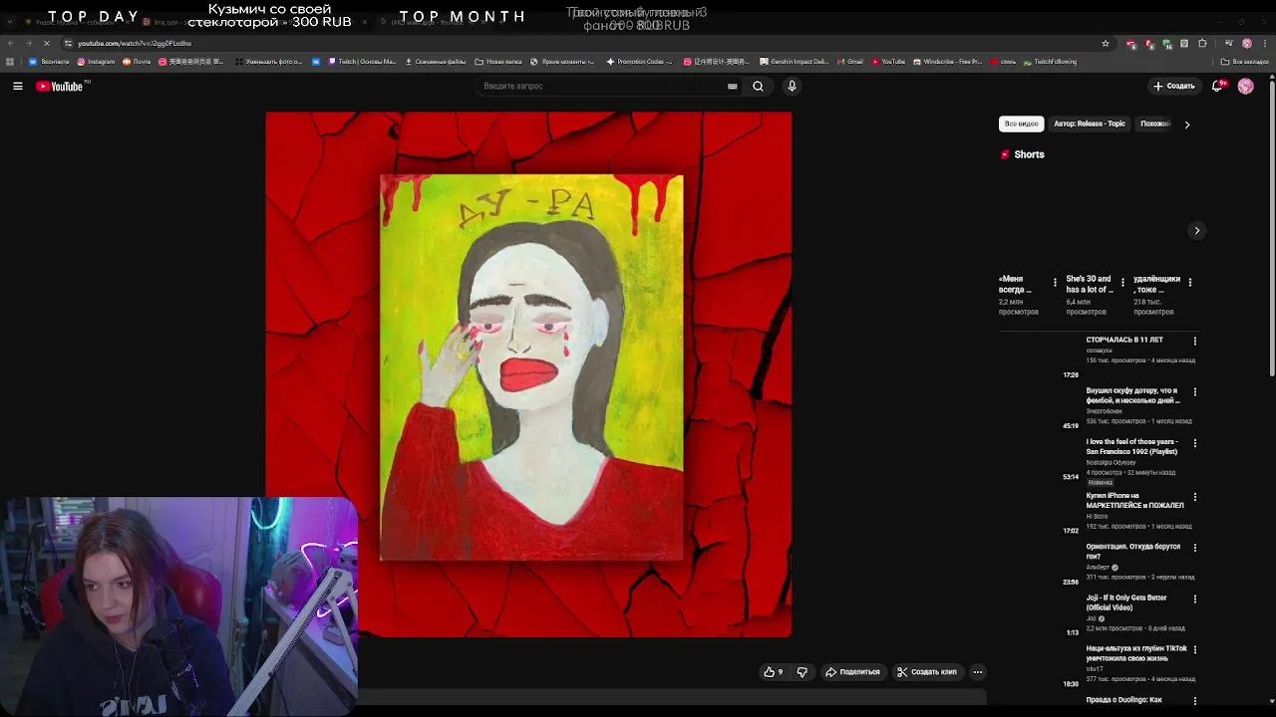The width and height of the screenshot is (1276, 717).
Task: Open the YouTube bookmark in bookmarks bar
Action: click(888, 62)
